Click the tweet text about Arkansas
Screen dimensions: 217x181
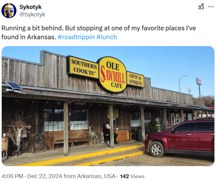click(98, 33)
